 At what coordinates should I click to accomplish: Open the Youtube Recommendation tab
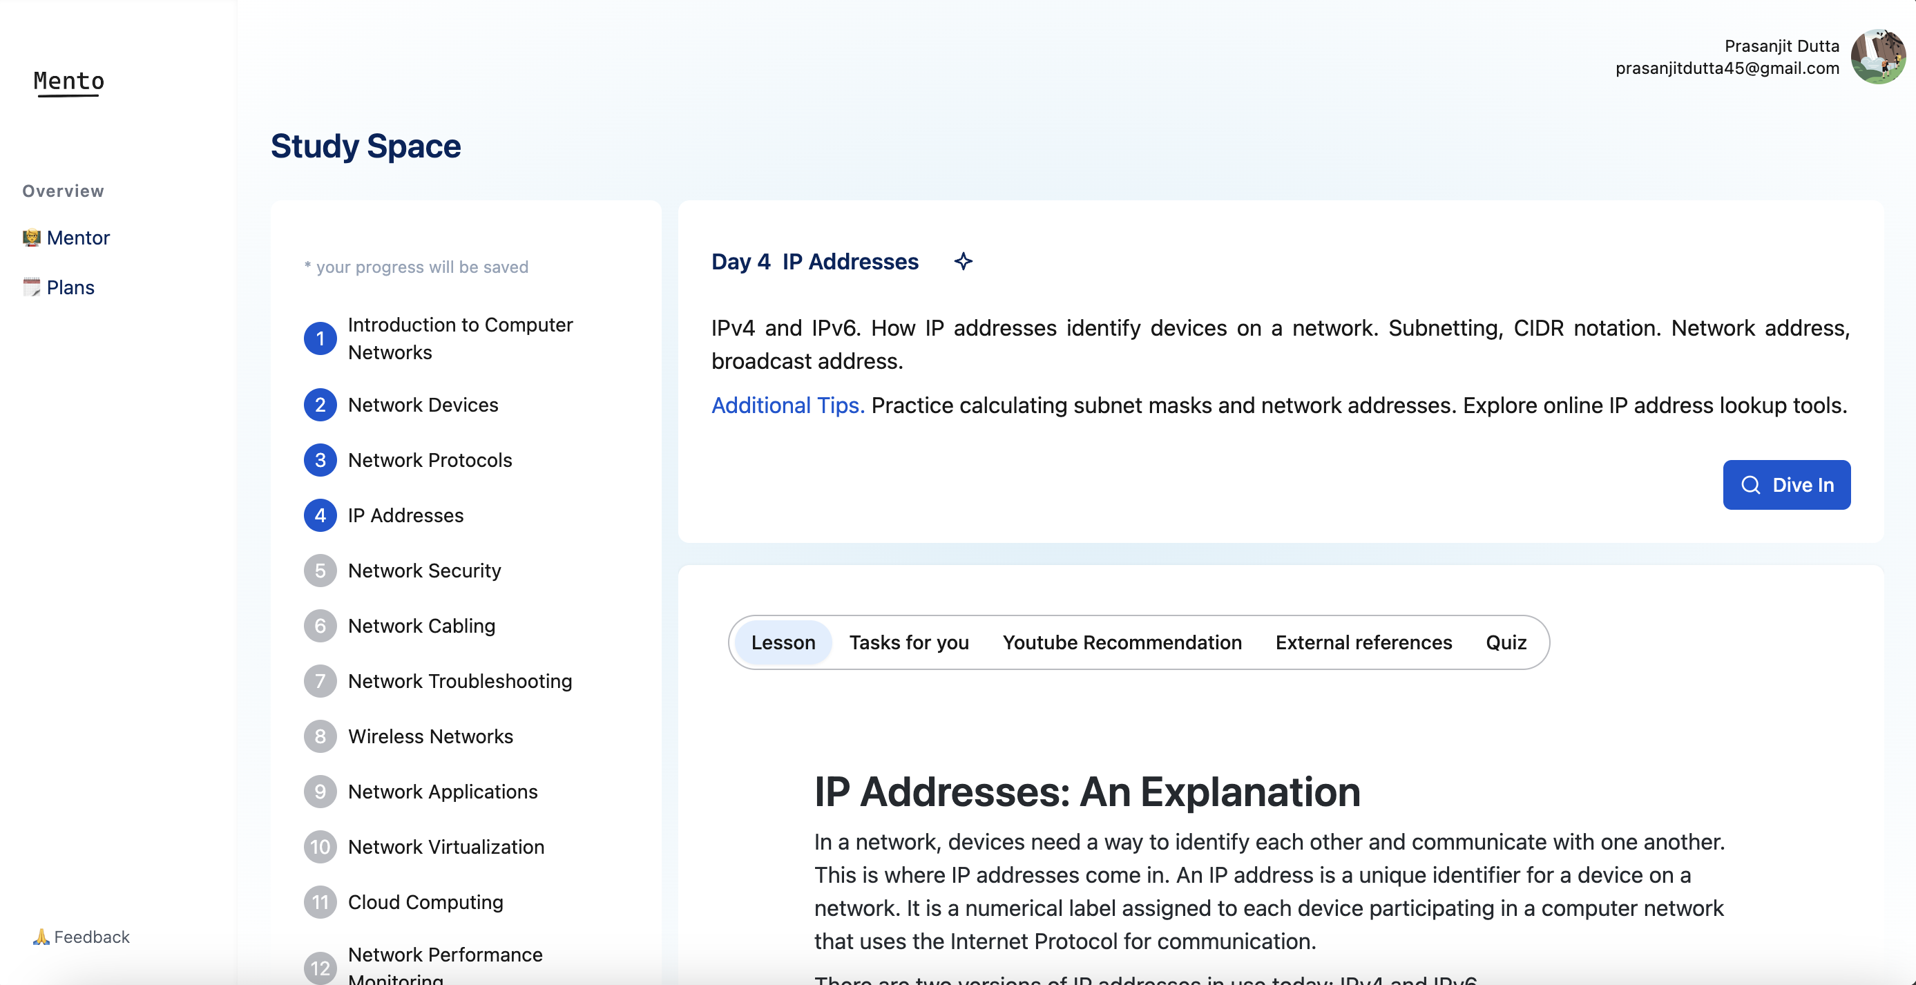point(1122,642)
